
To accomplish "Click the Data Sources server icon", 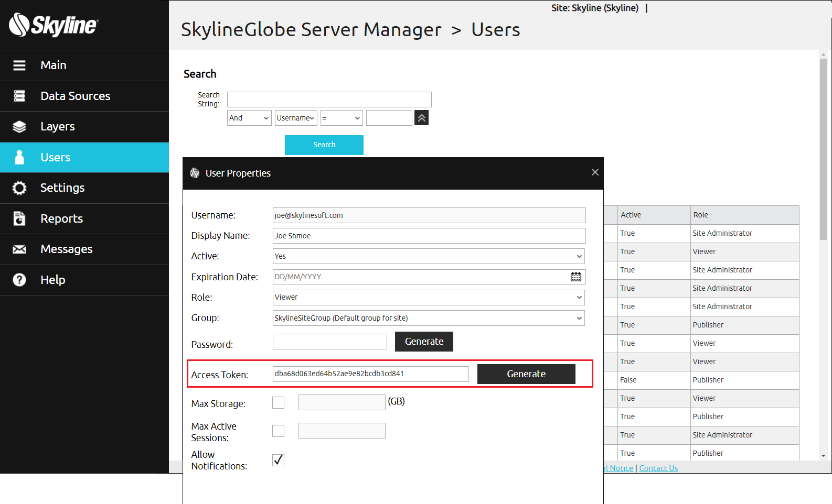I will 19,96.
